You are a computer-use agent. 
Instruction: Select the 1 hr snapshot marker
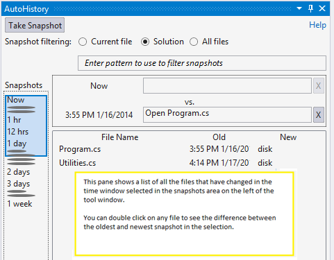pyautogui.click(x=14, y=120)
